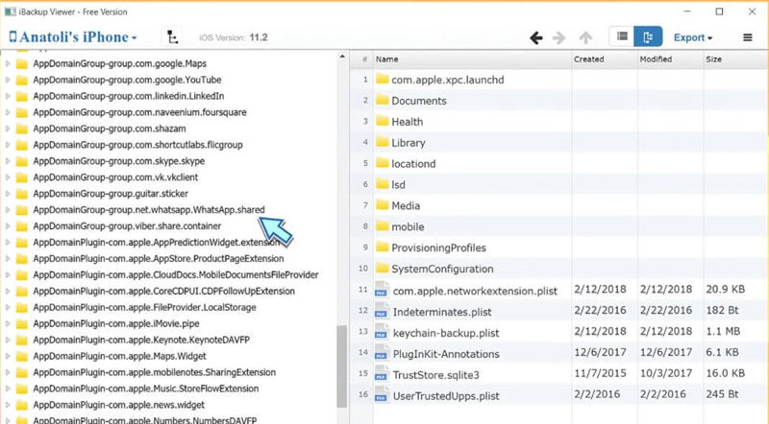Viewport: 769px width, 424px height.
Task: Select the com.vk.vkclient folder icon
Action: (21, 177)
